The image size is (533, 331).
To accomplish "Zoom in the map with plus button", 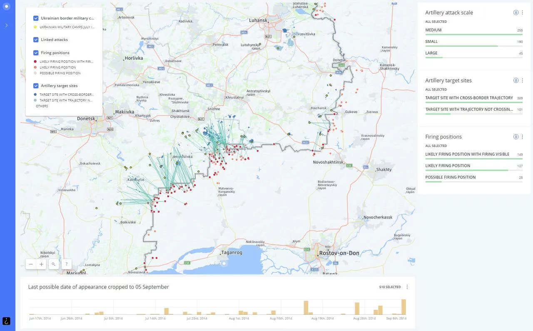I will [x=41, y=264].
